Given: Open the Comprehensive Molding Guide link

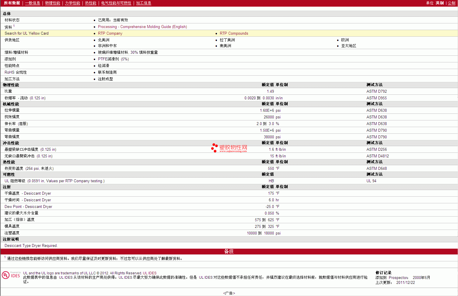Looking at the screenshot, I should 142,27.
